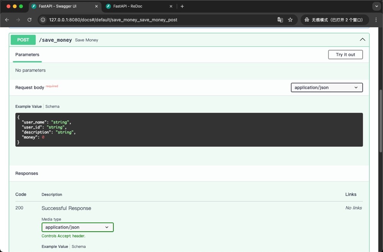
Task: Open the Request body media type dropdown
Action: 326,87
